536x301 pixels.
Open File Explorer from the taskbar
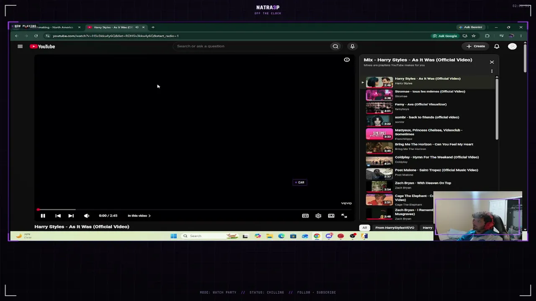coord(269,236)
